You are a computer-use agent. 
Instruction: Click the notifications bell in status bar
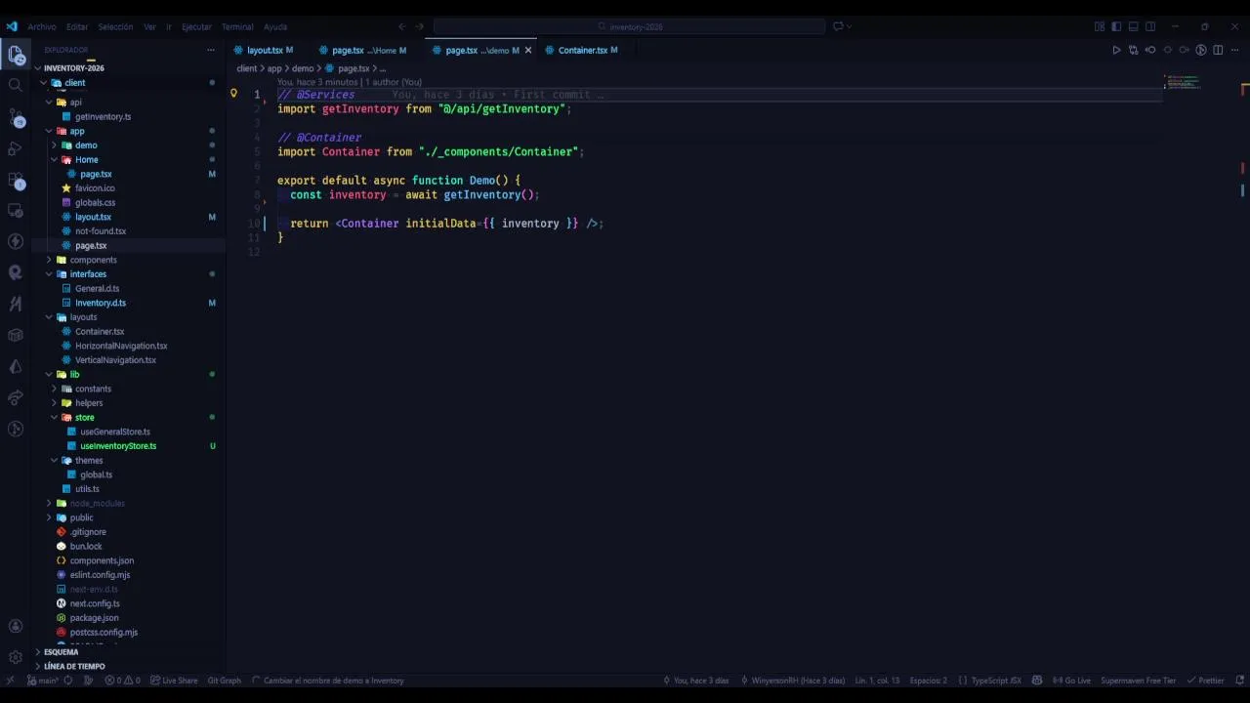pyautogui.click(x=1239, y=681)
